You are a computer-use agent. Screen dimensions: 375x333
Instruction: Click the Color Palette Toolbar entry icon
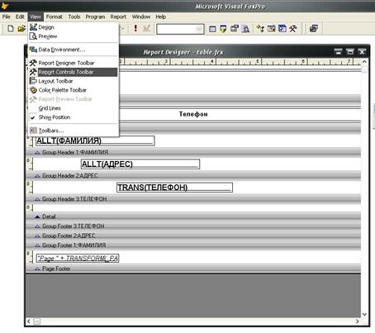point(33,90)
